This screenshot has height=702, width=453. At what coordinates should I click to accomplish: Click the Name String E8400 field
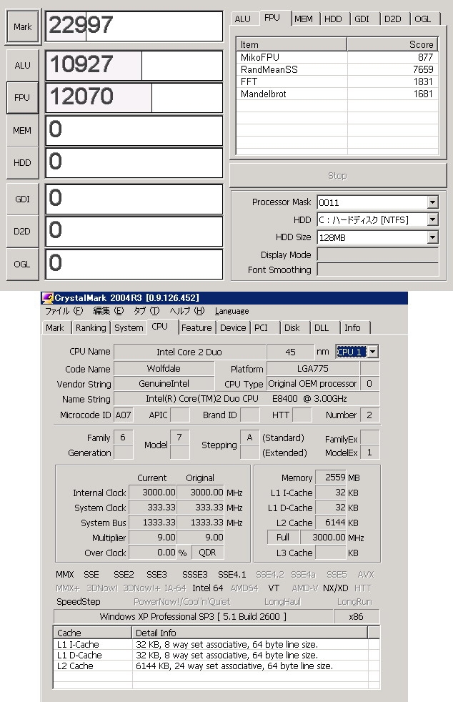[247, 398]
